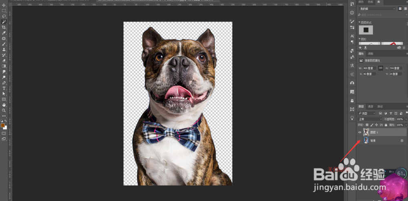Change the screen mode
Image resolution: width=408 pixels, height=201 pixels.
point(4,139)
